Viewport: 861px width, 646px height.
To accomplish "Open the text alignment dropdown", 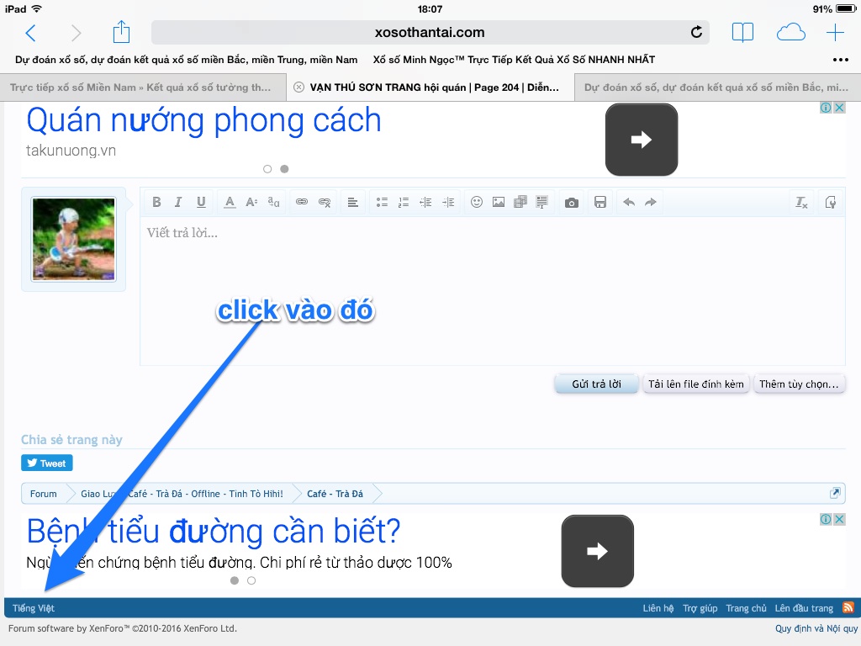I will 353,202.
